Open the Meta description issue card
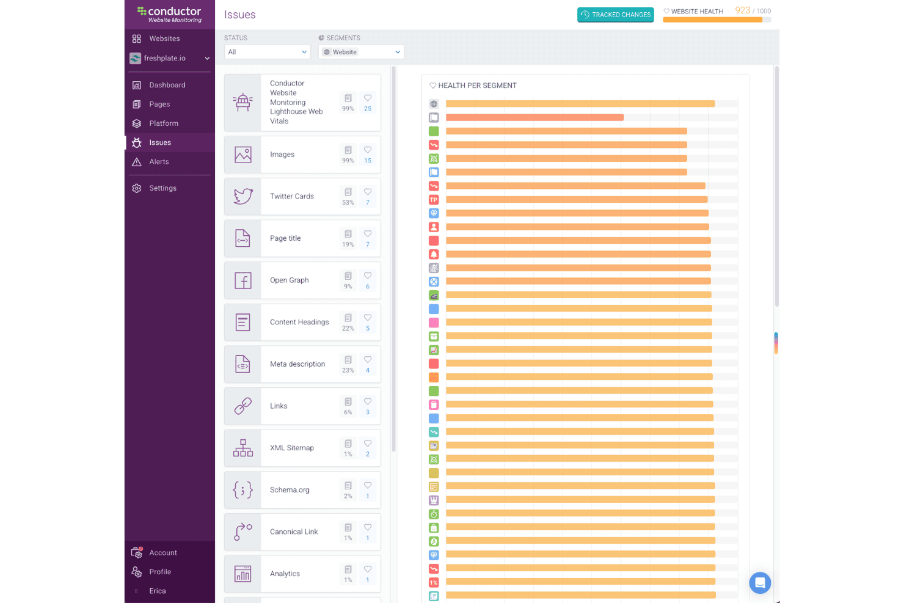 click(302, 364)
